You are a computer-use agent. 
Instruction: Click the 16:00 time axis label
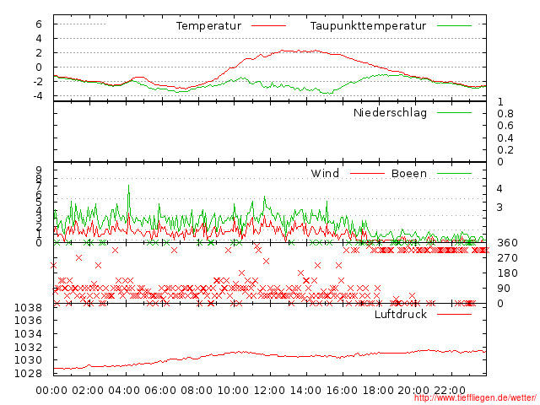click(342, 391)
